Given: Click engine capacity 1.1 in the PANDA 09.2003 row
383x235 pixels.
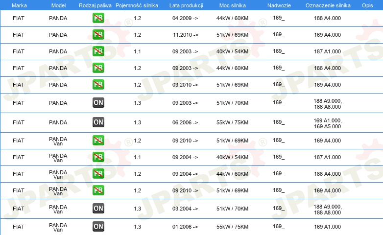Looking at the screenshot, I should (x=137, y=51).
